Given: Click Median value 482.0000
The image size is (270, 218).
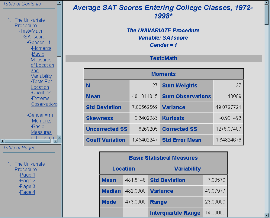Looking at the screenshot, I should [x=135, y=191].
